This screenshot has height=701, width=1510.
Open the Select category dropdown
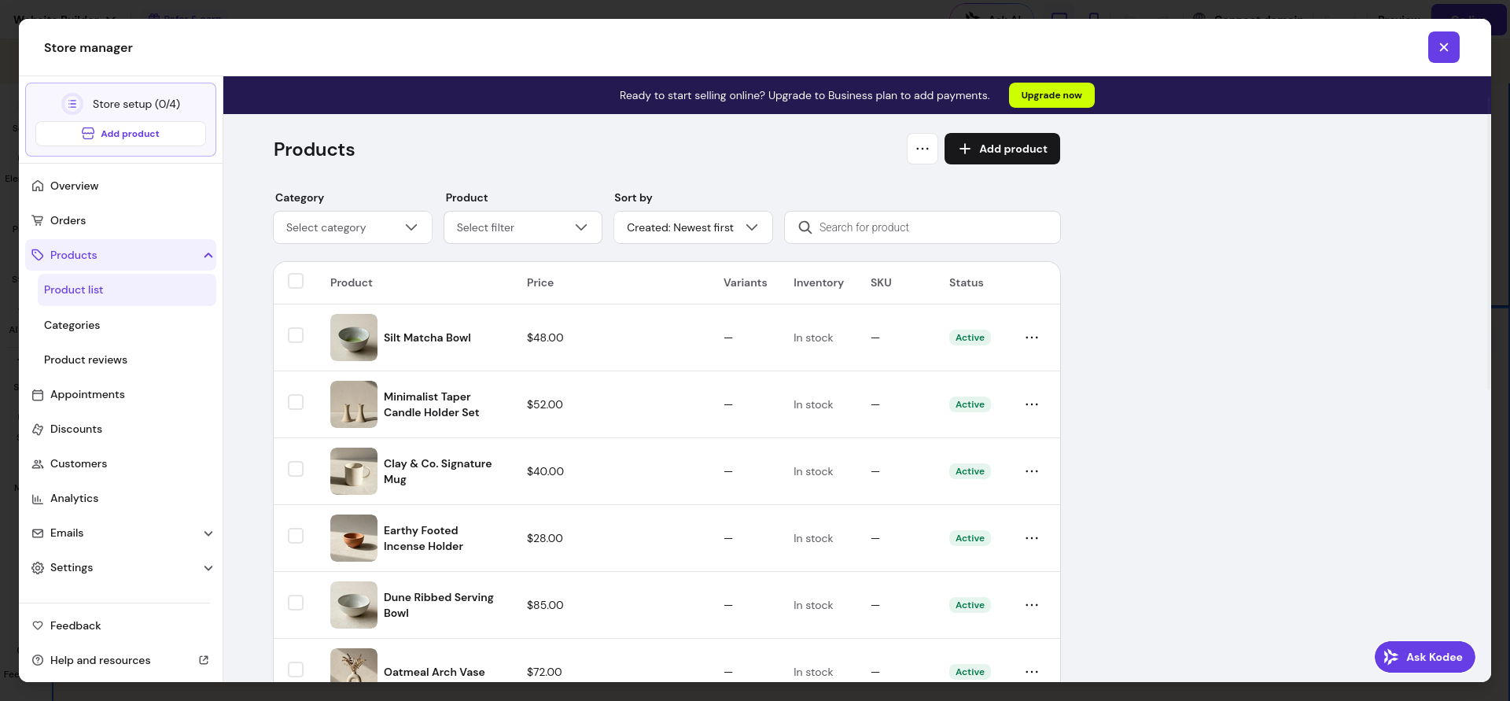pos(352,227)
